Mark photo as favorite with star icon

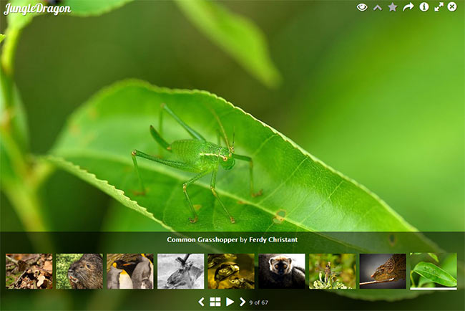[x=393, y=7]
